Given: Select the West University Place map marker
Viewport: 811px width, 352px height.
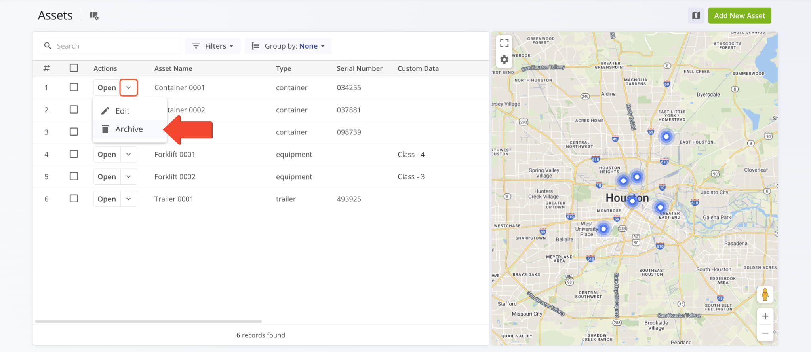Looking at the screenshot, I should 603,229.
